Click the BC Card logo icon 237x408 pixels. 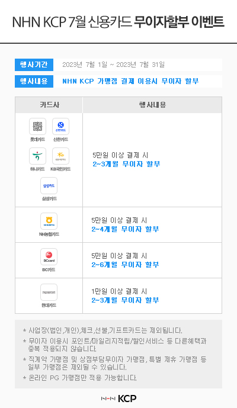(x=49, y=256)
